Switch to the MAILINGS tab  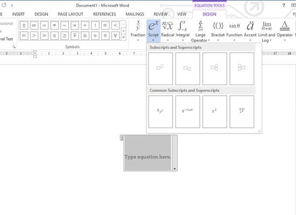(135, 14)
